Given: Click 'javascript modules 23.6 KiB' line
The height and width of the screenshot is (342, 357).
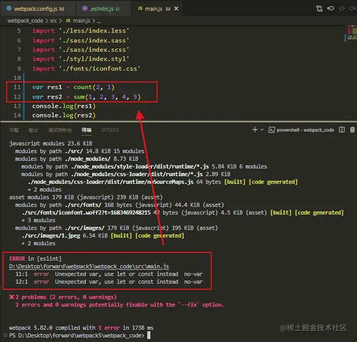Looking at the screenshot, I should pyautogui.click(x=51, y=143).
